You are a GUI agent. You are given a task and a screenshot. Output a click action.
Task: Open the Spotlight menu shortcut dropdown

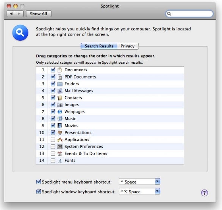coord(139,182)
